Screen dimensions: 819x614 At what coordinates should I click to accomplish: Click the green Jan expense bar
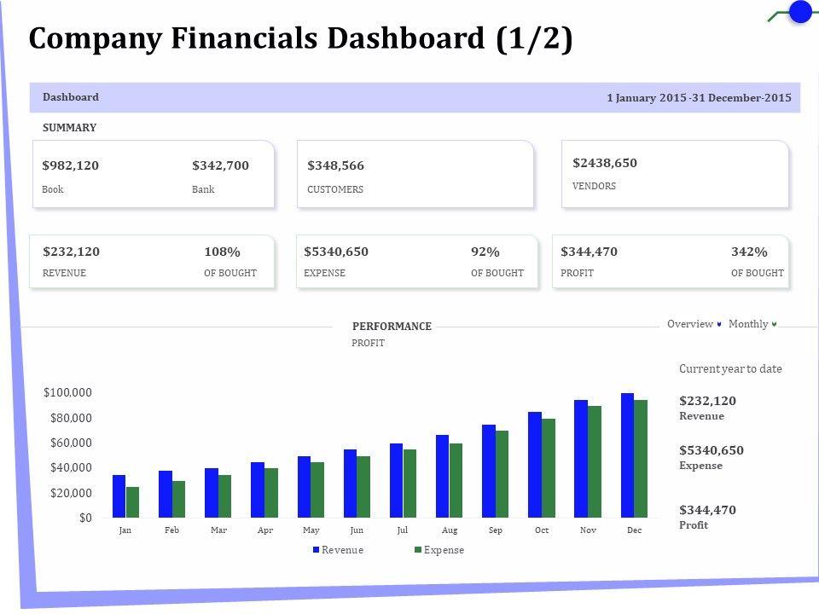[x=133, y=502]
